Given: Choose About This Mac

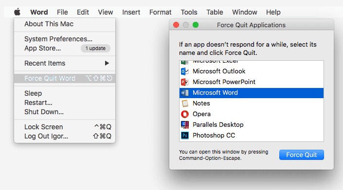Looking at the screenshot, I should (65, 24).
